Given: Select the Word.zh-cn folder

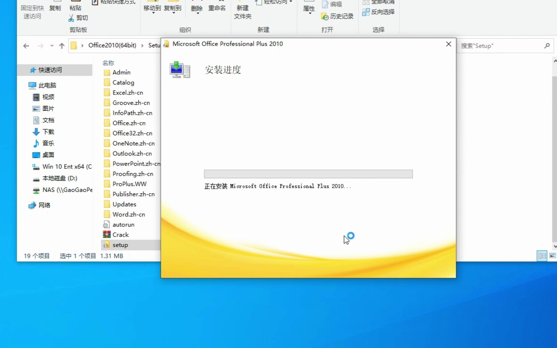Looking at the screenshot, I should 124,215.
